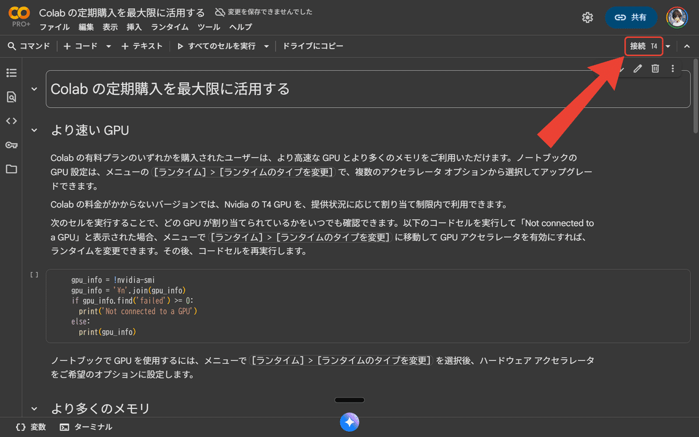Collapse the より多くのメモリ section
This screenshot has height=437, width=699.
coord(34,408)
